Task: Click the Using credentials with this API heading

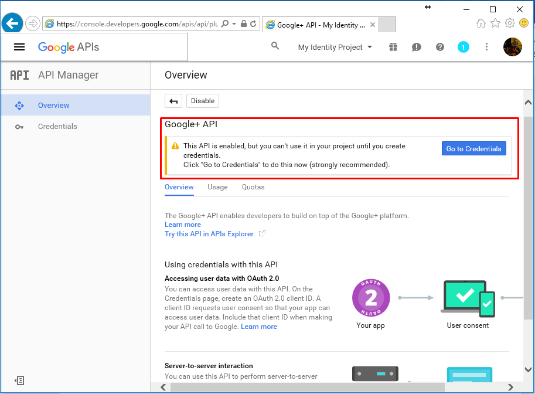Action: click(x=221, y=264)
